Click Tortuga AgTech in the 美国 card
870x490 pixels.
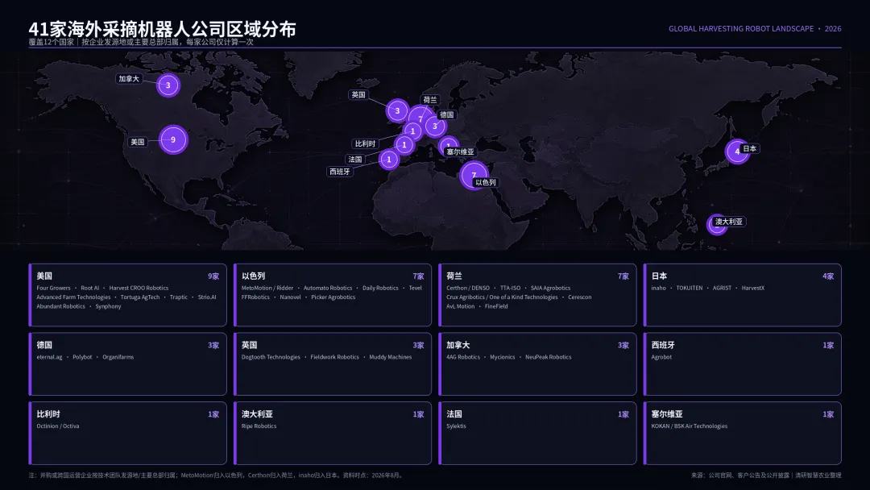(140, 297)
